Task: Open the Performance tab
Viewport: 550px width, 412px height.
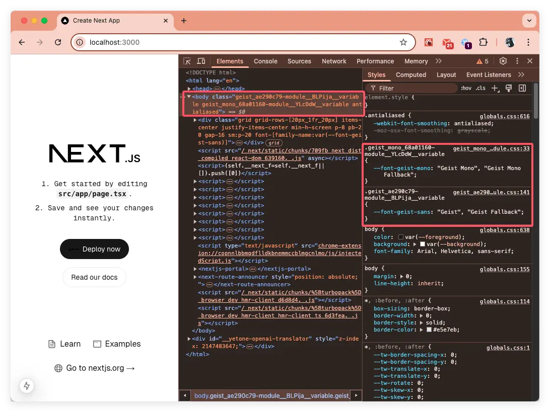Action: click(x=375, y=61)
